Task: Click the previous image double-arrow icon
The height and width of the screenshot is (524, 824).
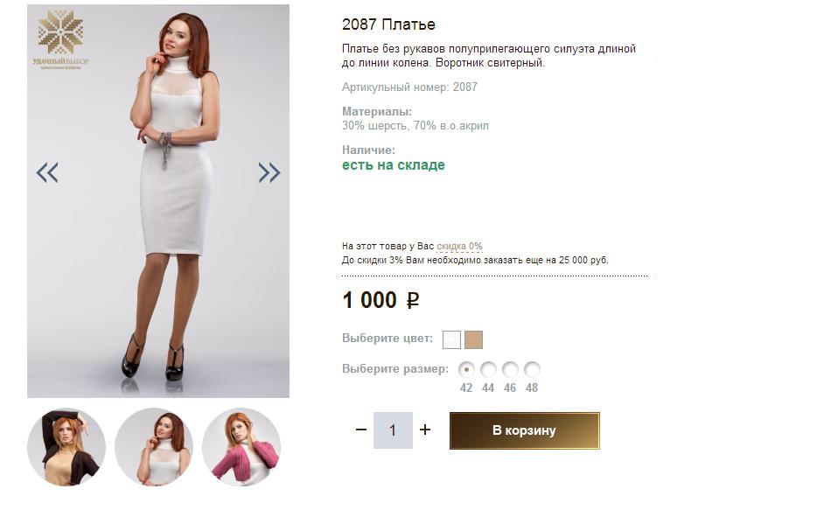Action: 47,172
